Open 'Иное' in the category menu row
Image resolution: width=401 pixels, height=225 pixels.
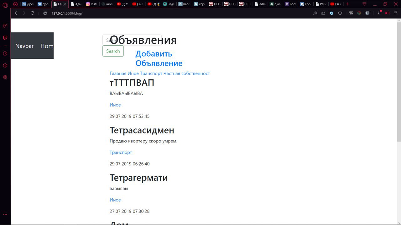coord(133,73)
